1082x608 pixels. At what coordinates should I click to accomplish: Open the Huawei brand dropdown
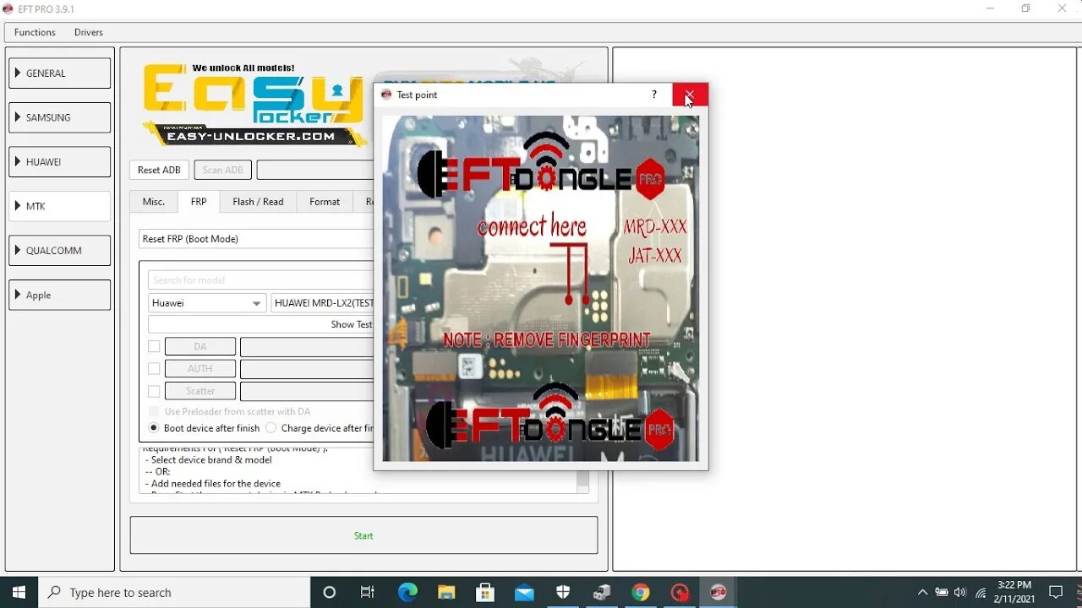(x=207, y=303)
